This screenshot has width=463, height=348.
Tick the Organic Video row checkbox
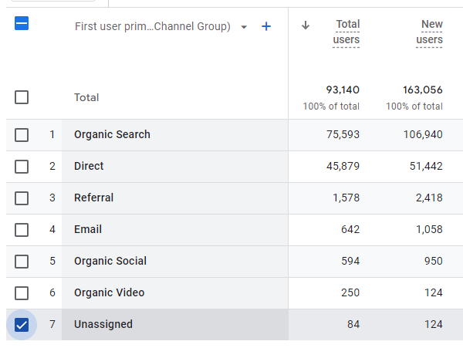[x=22, y=293]
